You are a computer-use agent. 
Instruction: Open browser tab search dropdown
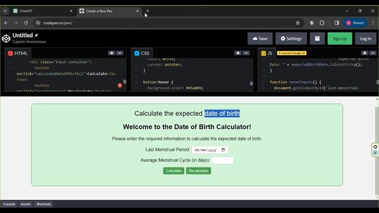click(5, 11)
